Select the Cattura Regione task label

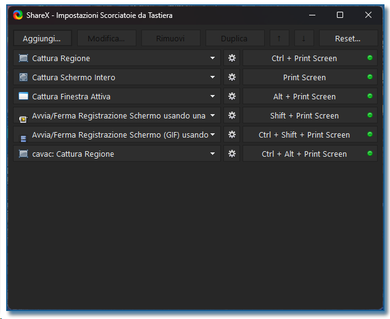point(61,59)
